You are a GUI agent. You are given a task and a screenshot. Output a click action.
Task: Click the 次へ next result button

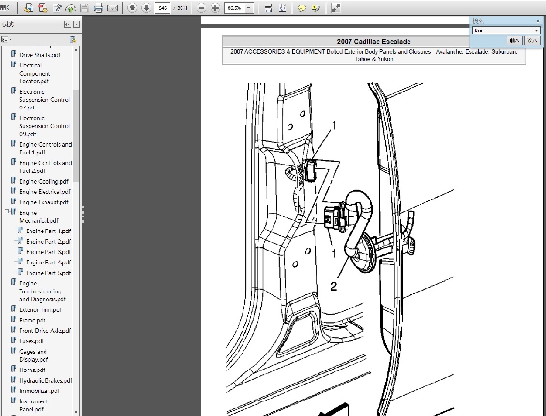(x=532, y=40)
